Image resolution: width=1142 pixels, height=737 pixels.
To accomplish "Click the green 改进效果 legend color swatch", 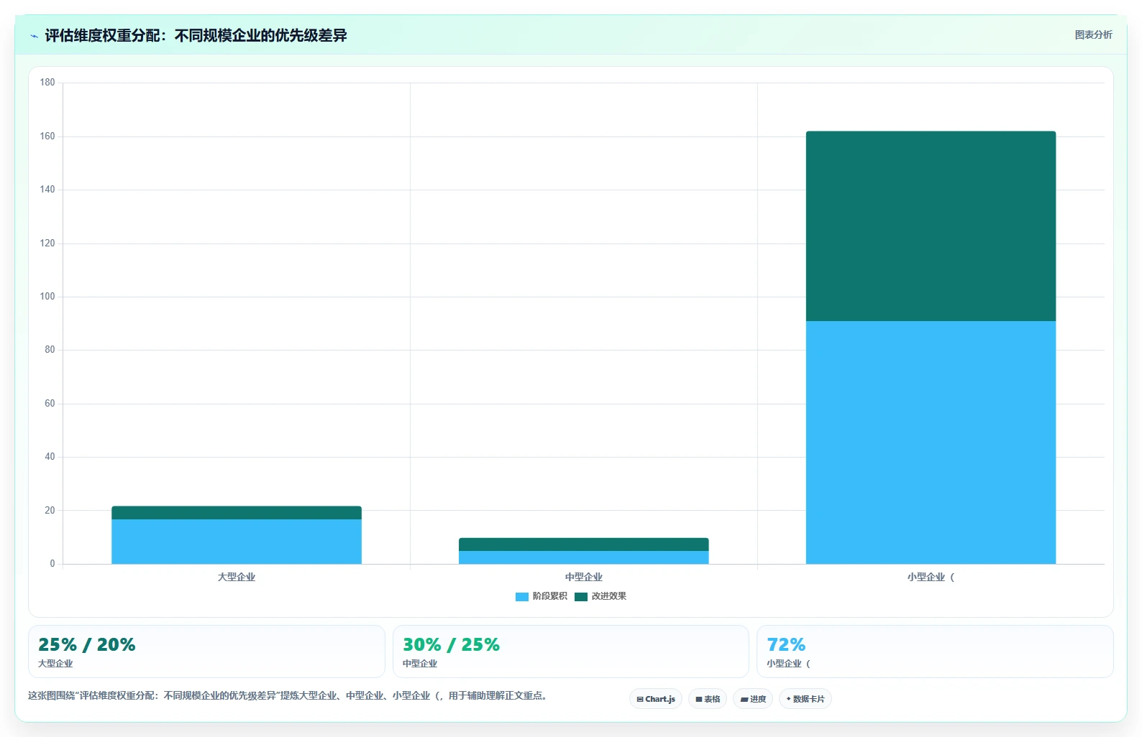I will (581, 597).
